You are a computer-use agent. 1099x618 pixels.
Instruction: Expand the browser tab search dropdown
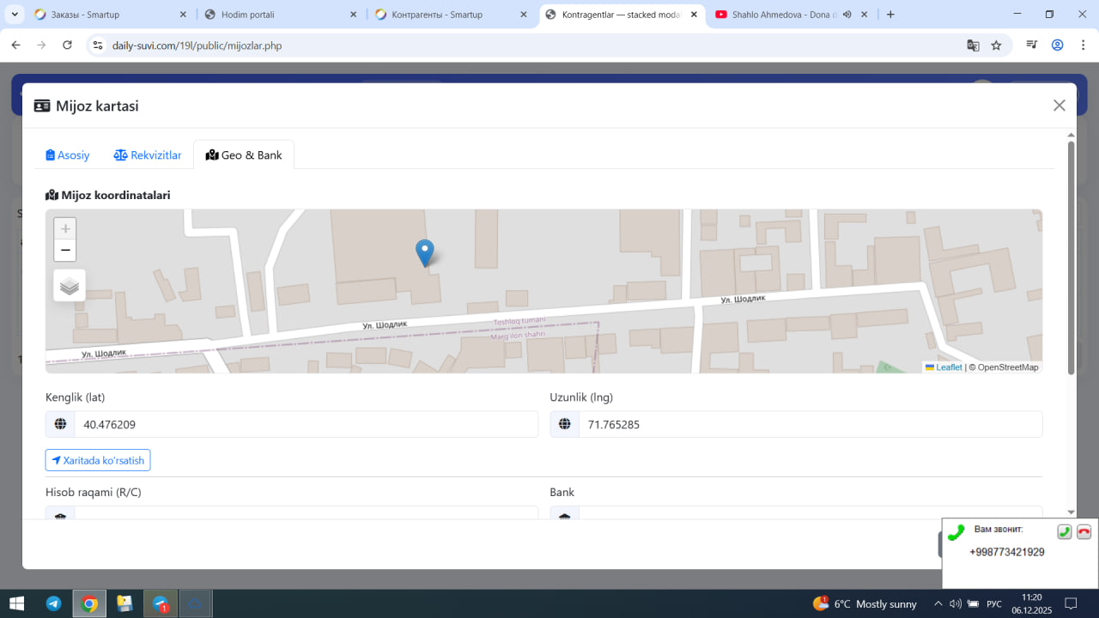click(15, 15)
